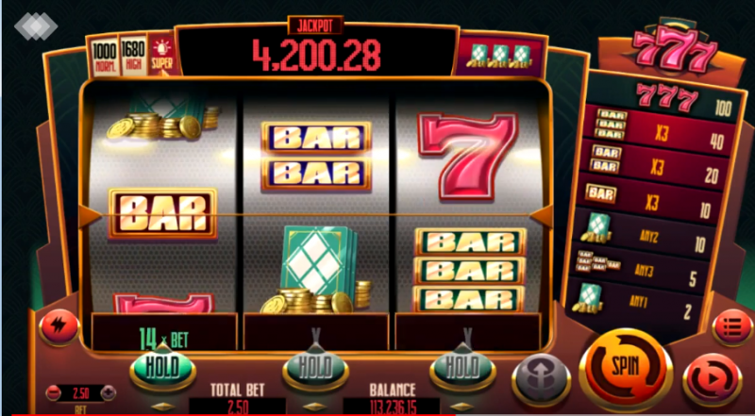Select the 1000 NORM jackpot mode tab

click(x=105, y=57)
